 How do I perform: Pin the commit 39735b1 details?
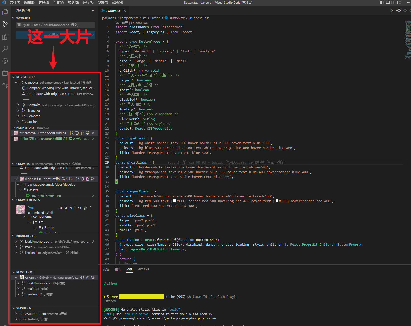click(x=61, y=208)
